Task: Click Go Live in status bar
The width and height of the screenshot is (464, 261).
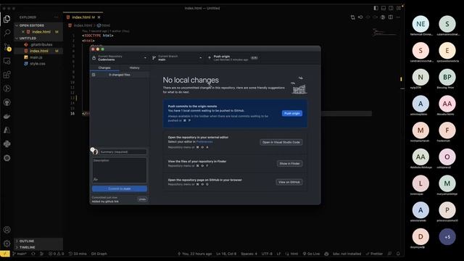Action: [x=311, y=254]
